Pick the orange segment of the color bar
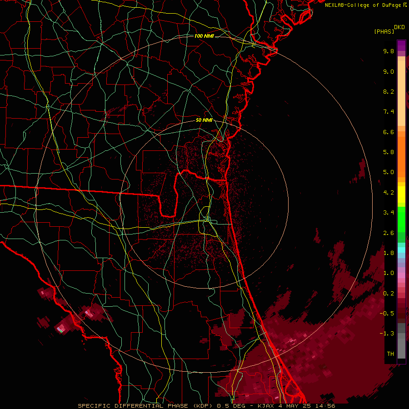The height and width of the screenshot is (409, 409). tap(401, 156)
